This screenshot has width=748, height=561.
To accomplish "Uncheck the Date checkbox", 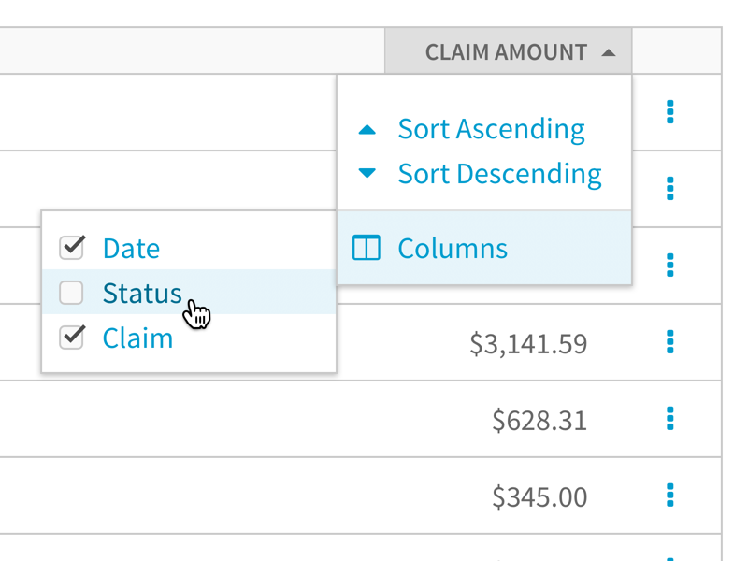I will click(x=72, y=248).
